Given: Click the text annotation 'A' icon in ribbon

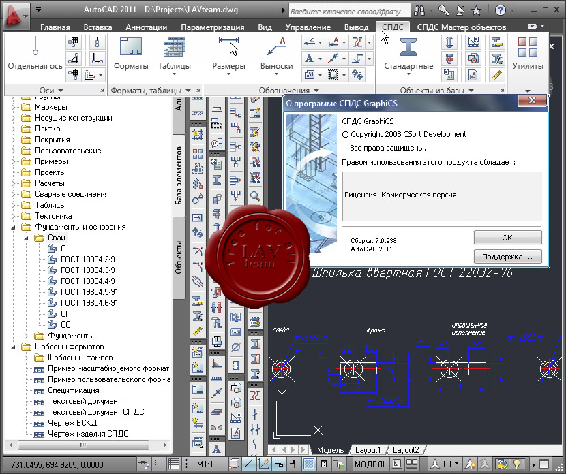Looking at the screenshot, I should pyautogui.click(x=310, y=59).
